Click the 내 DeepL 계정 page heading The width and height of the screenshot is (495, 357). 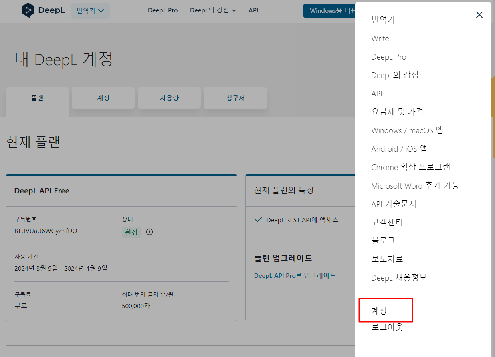[64, 59]
